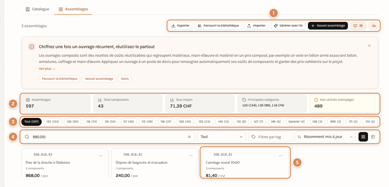
Task: Open the Récemment mis à jour sort dropdown
Action: coord(325,137)
